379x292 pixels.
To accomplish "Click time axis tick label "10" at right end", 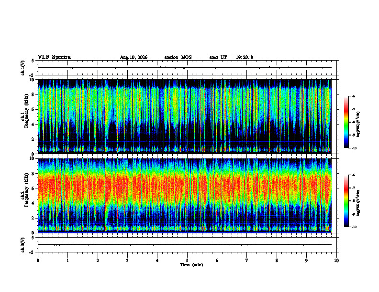I will pos(336,261).
